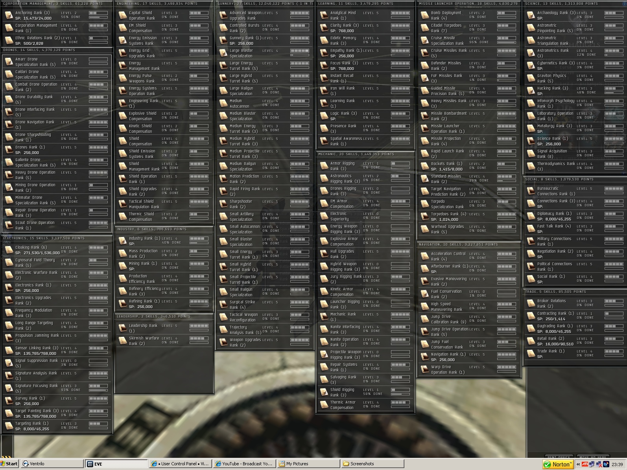The height and width of the screenshot is (470, 627).
Task: Select the Jump Drive Calibration book icon
Action: (425, 319)
